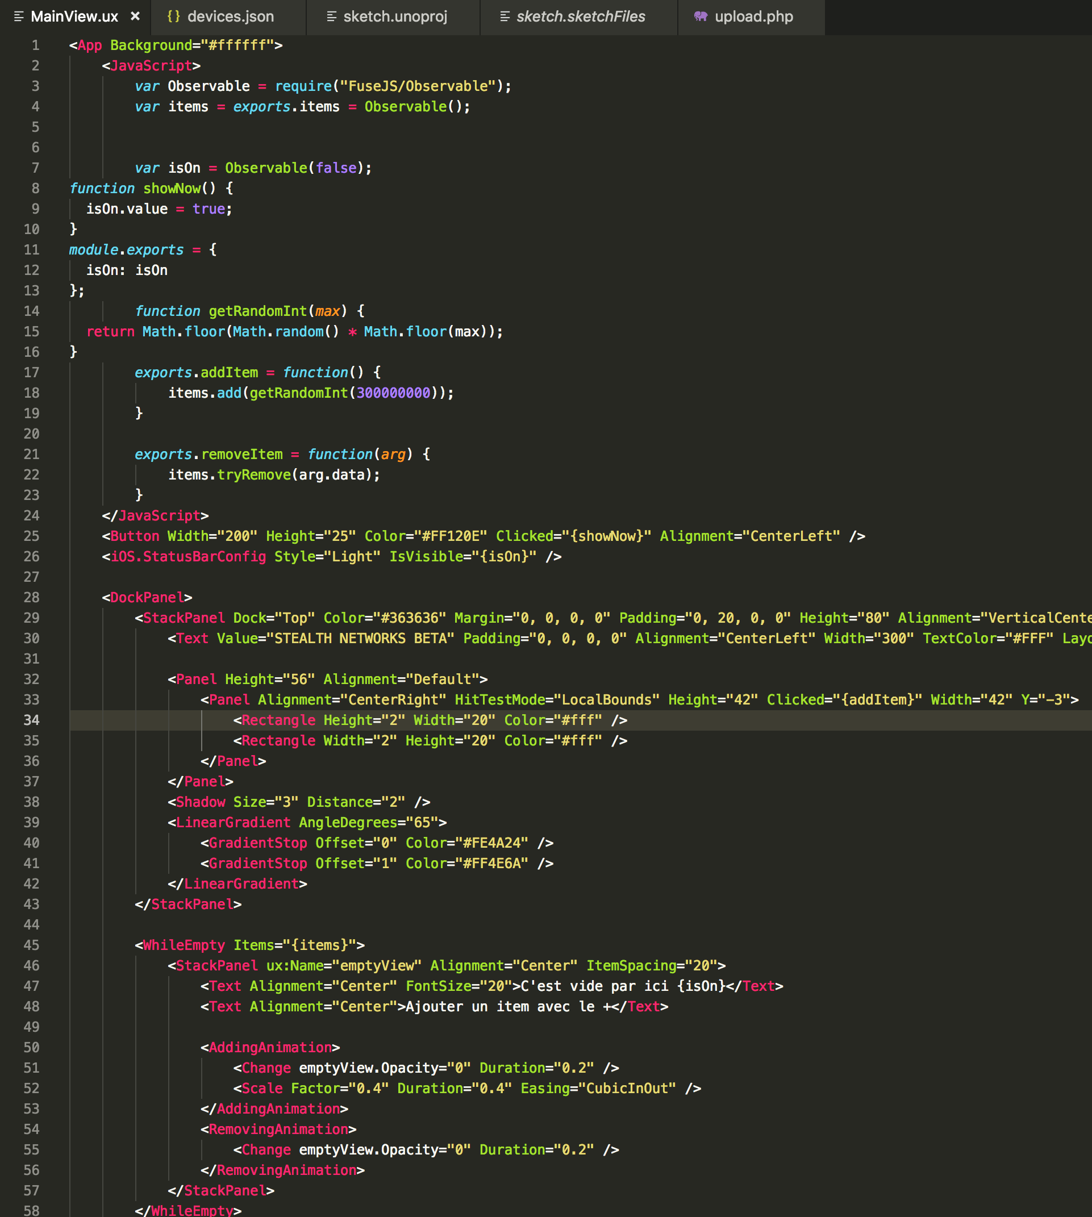Switch to the devices.json tab
Viewport: 1092px width, 1217px height.
click(x=231, y=17)
